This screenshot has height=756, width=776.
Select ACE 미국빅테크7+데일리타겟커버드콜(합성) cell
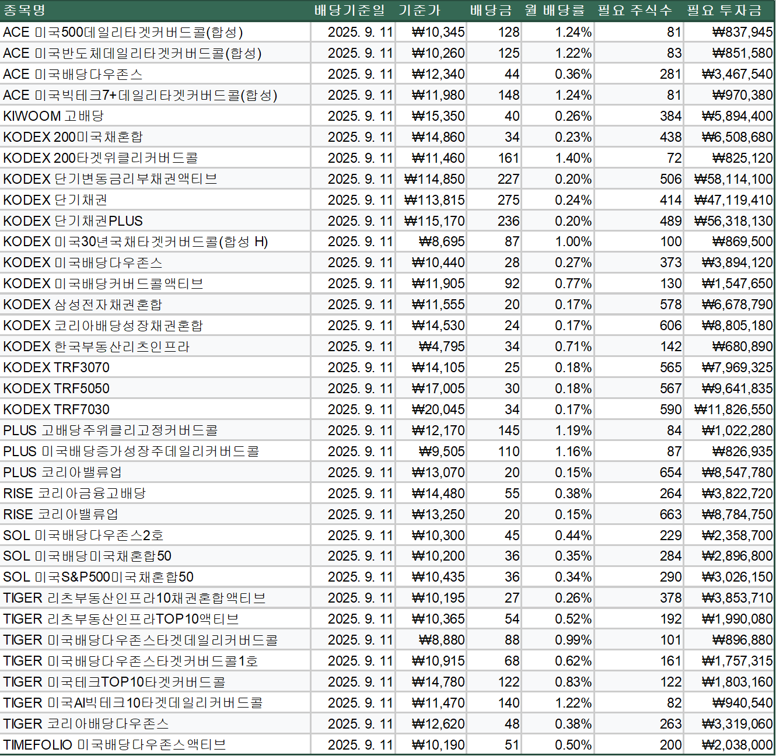[x=155, y=95]
